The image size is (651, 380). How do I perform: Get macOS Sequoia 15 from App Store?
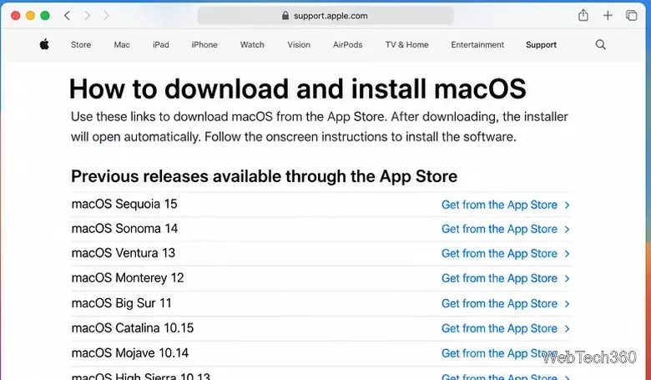tap(499, 205)
